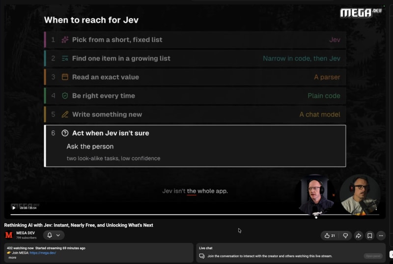Click the Open panel button in Live chat
This screenshot has height=264, width=393.
(373, 256)
